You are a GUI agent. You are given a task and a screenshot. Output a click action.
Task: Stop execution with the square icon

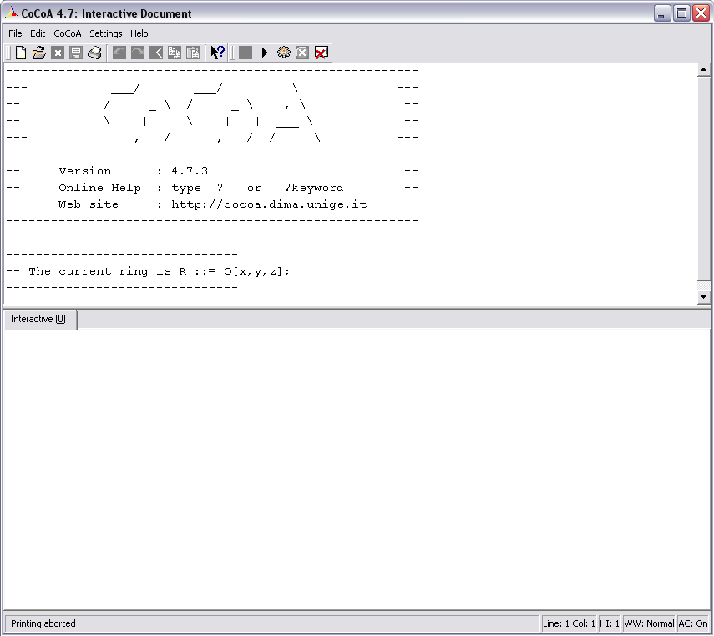pyautogui.click(x=246, y=53)
